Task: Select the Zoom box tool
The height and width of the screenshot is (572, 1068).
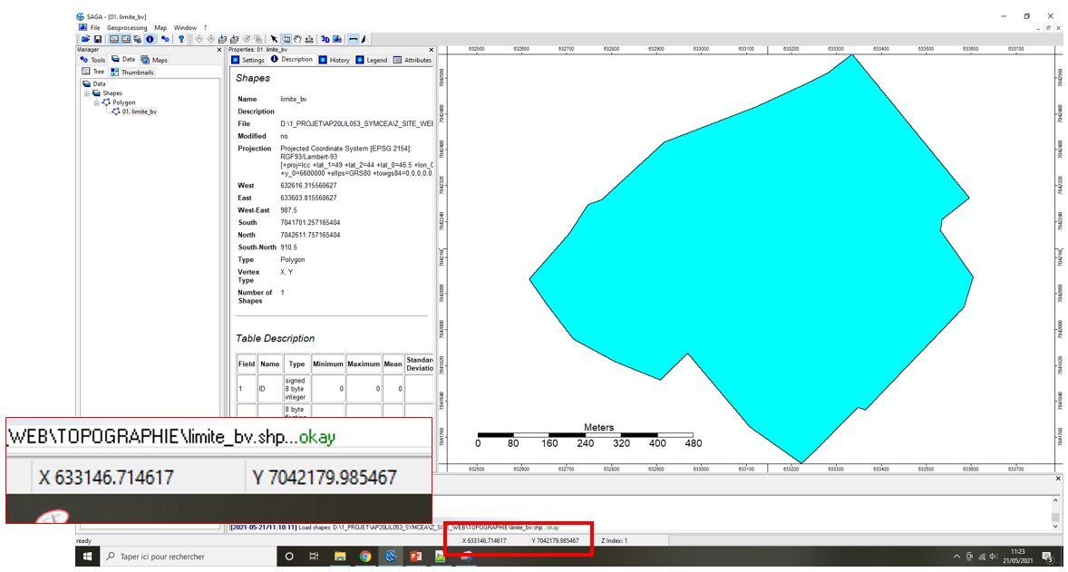Action: 286,39
